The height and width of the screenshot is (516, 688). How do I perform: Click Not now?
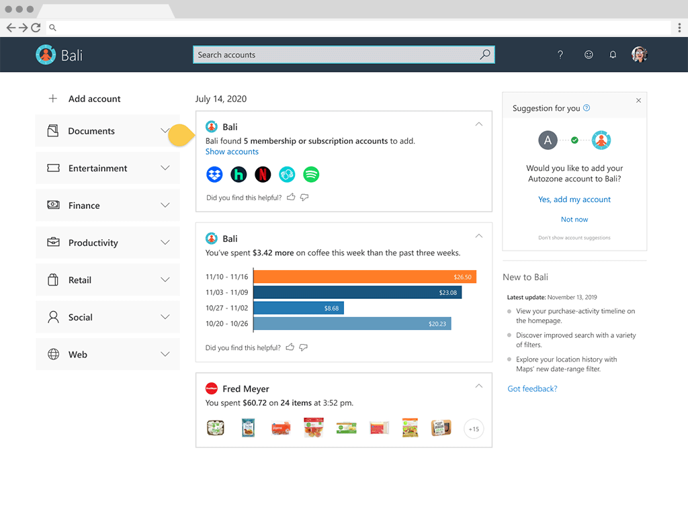[x=574, y=220]
